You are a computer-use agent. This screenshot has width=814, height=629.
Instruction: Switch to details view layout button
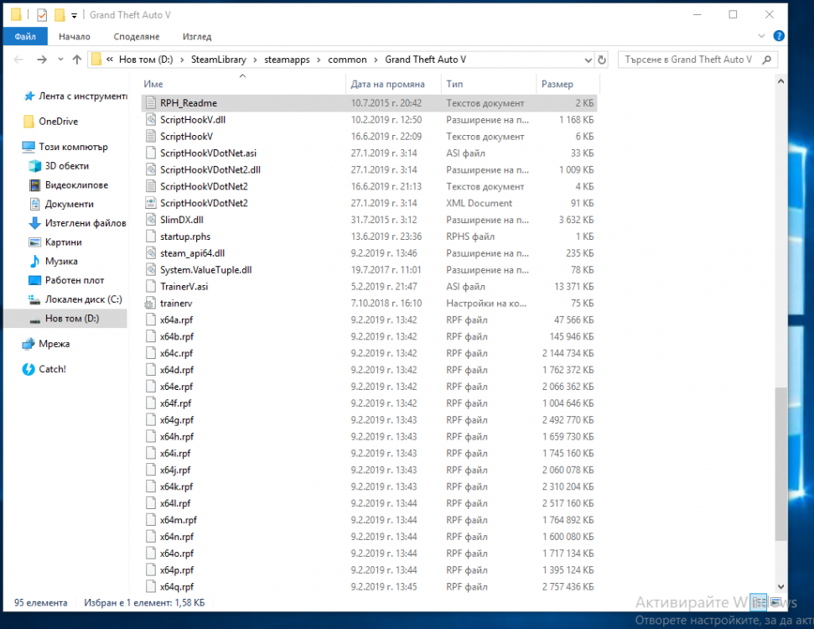click(x=758, y=602)
